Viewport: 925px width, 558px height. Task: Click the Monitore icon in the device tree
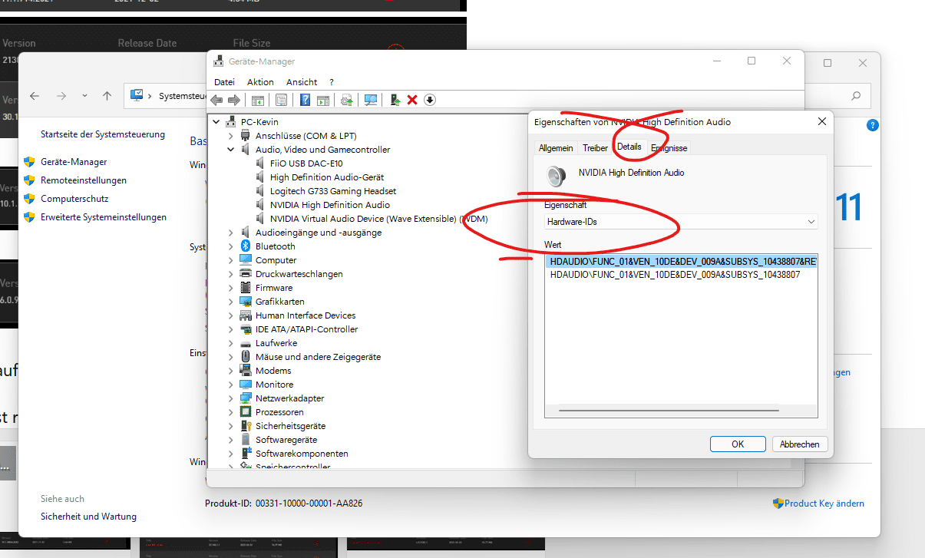(x=246, y=385)
